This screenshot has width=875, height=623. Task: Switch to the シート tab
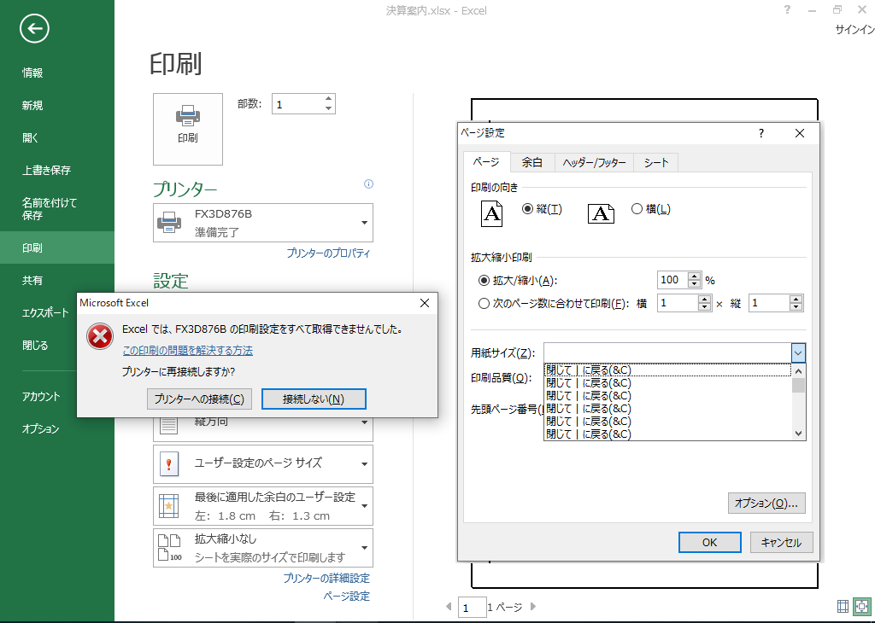655,161
